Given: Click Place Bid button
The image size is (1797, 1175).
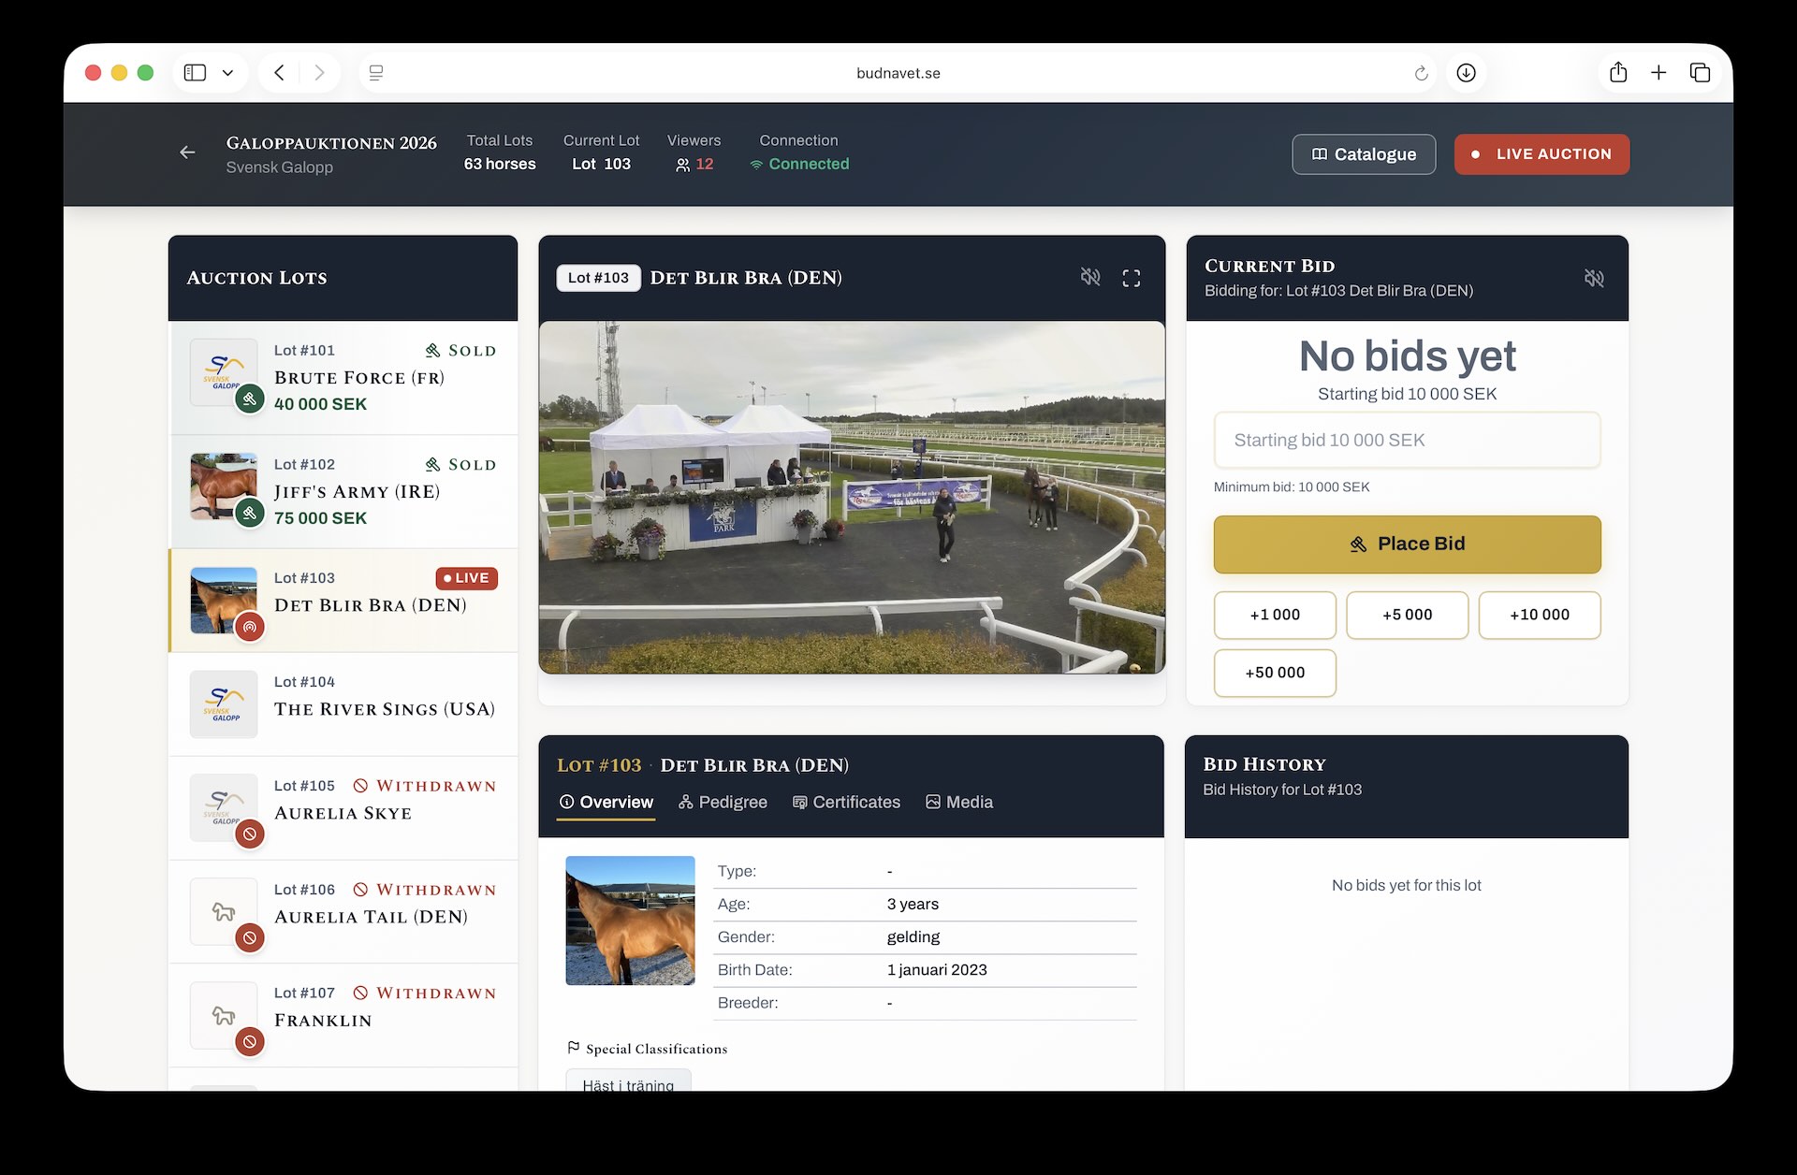Looking at the screenshot, I should (1407, 544).
